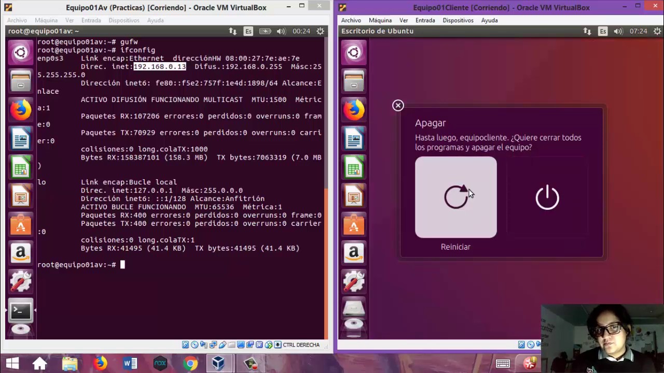Open Files launcher icon in Equipo01Av window

21,81
